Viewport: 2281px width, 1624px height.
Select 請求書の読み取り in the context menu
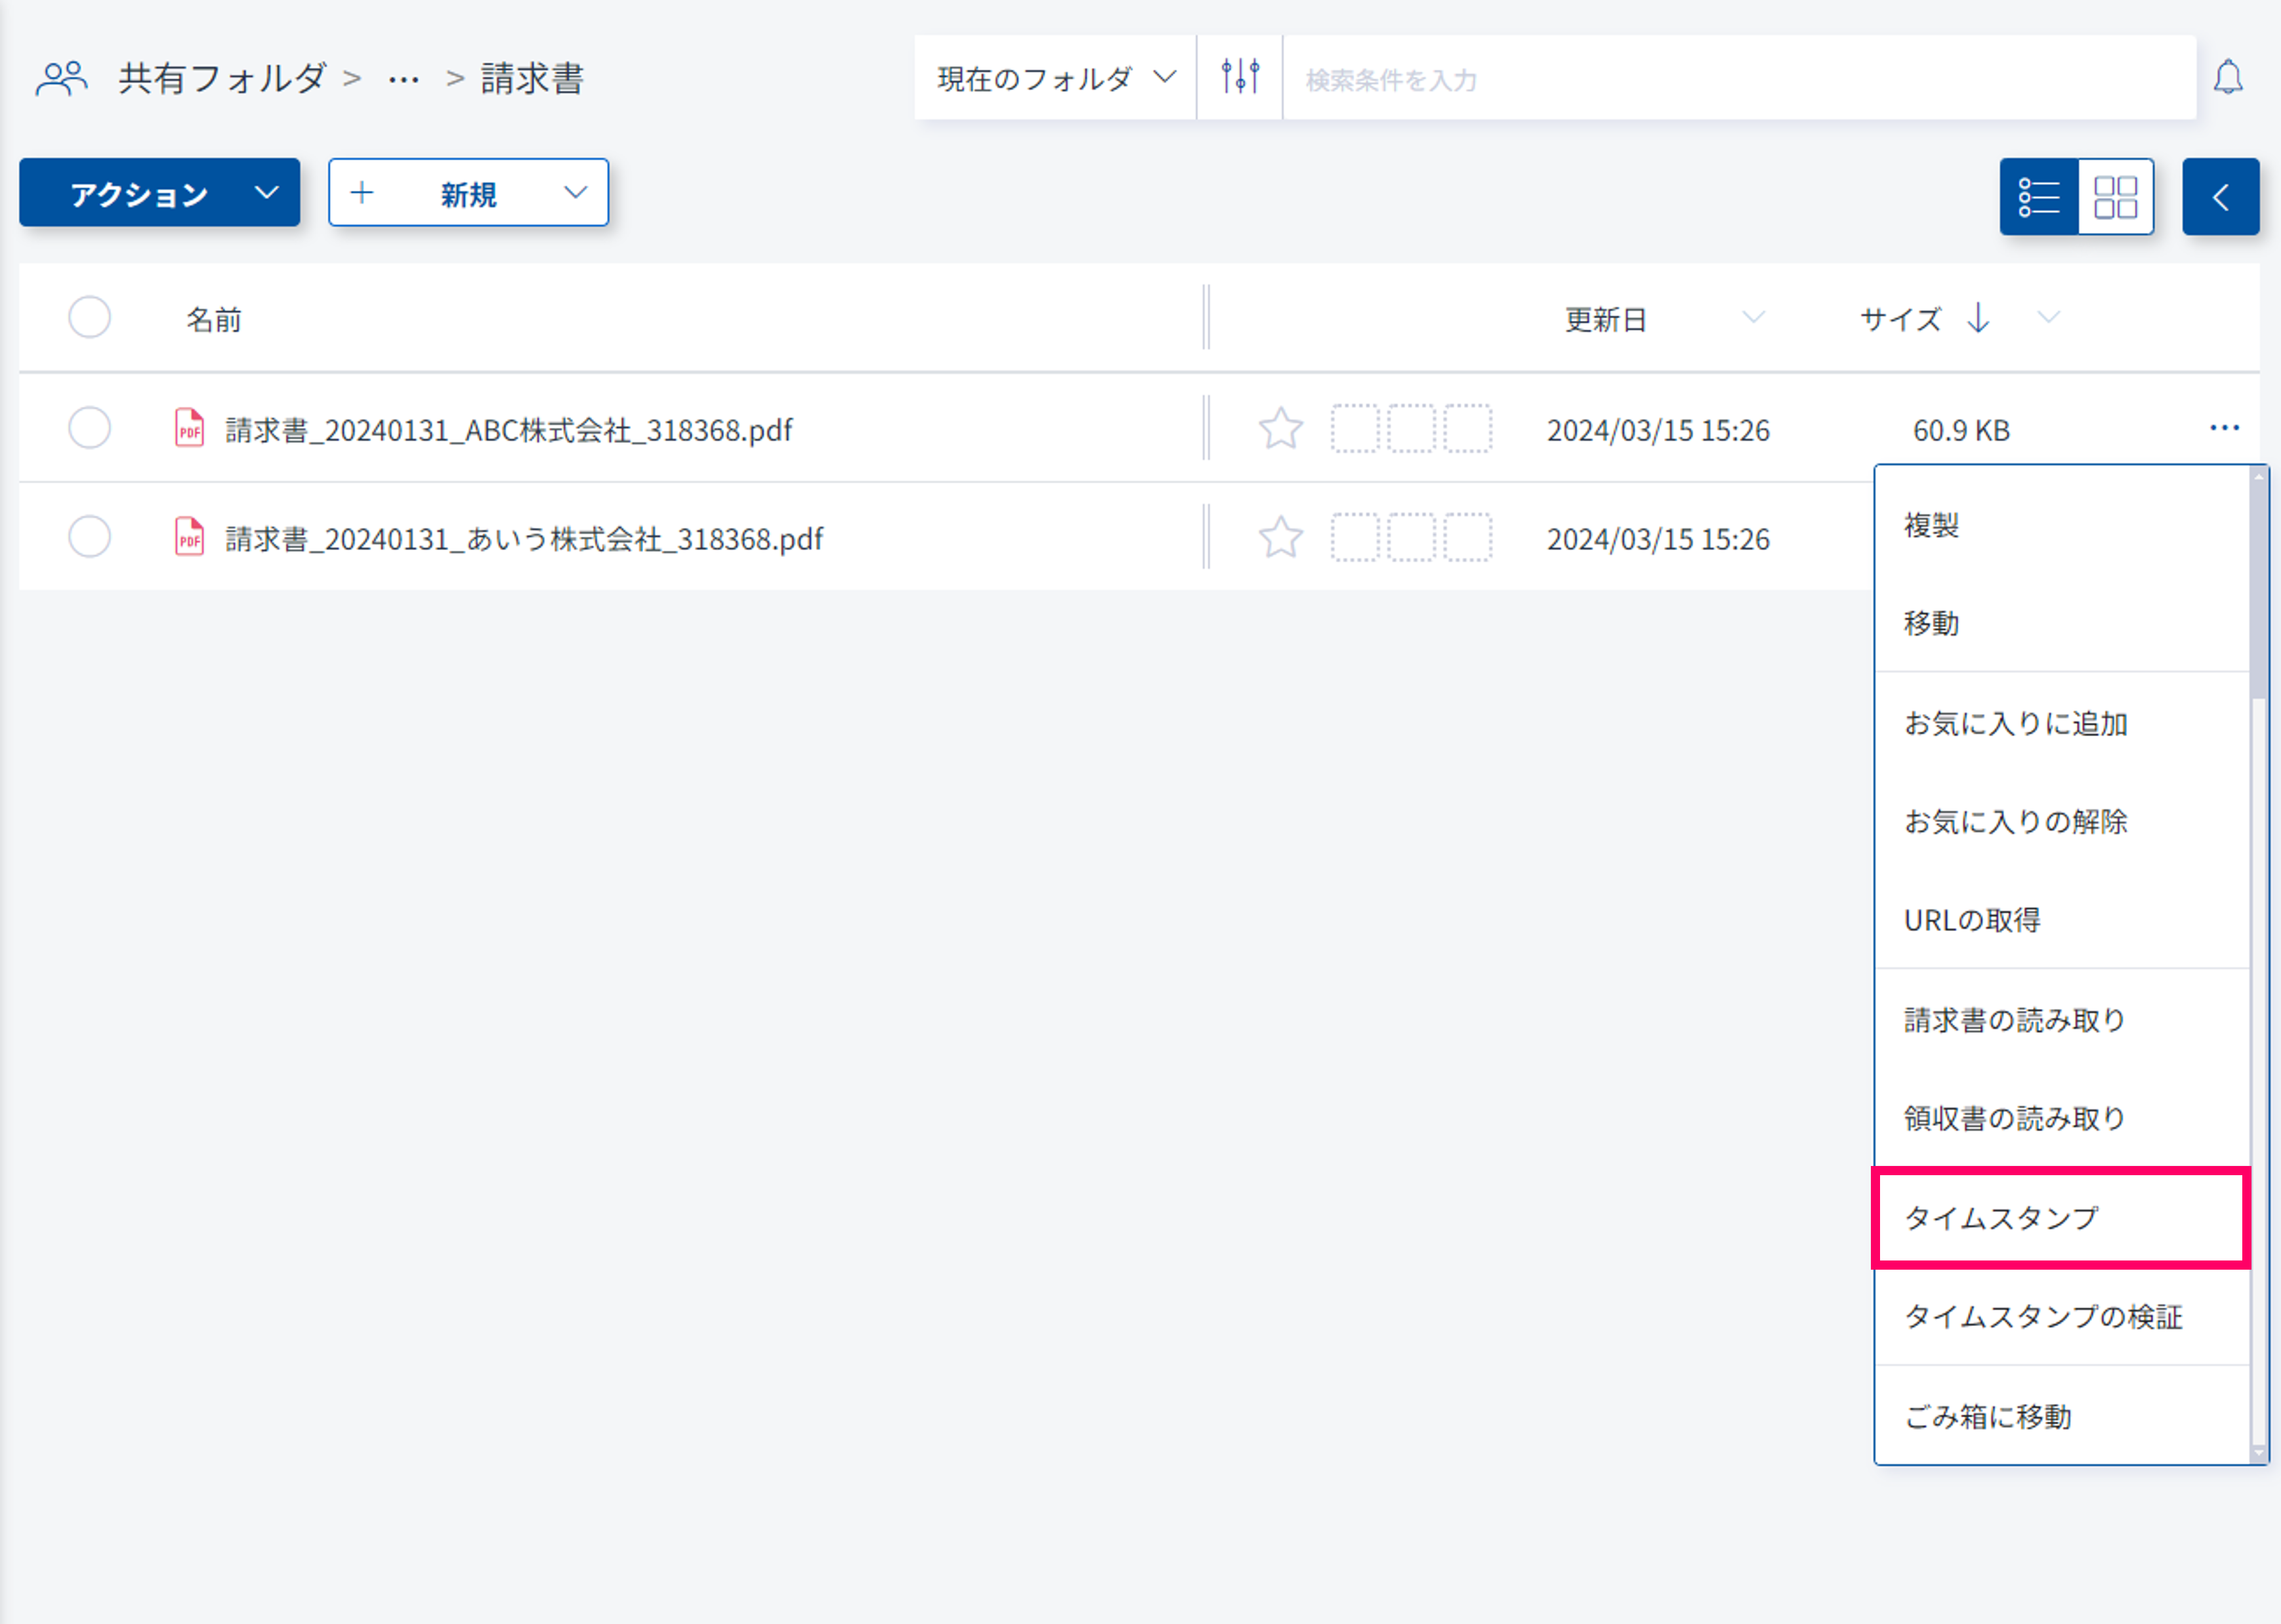click(x=2014, y=1020)
